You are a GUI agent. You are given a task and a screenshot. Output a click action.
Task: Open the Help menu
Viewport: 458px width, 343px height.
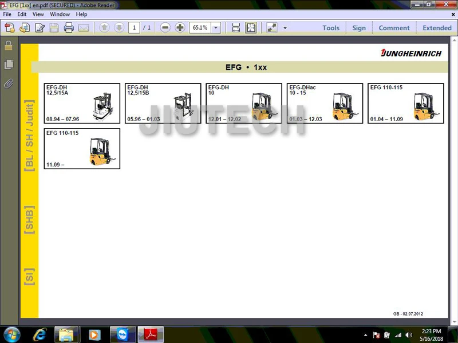click(x=81, y=14)
